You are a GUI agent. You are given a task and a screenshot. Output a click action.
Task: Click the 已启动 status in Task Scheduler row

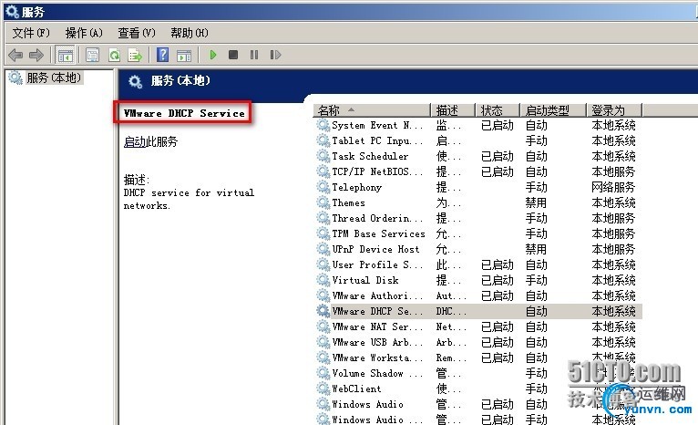pos(498,156)
